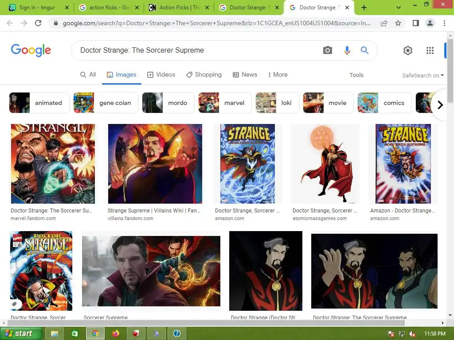Screen dimensions: 454x340
Task: Open Google quick settings gear
Action: click(x=408, y=50)
